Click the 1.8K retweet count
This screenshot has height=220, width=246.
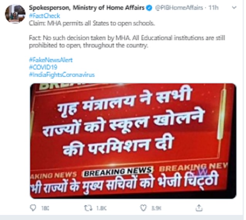pyautogui.click(x=101, y=208)
